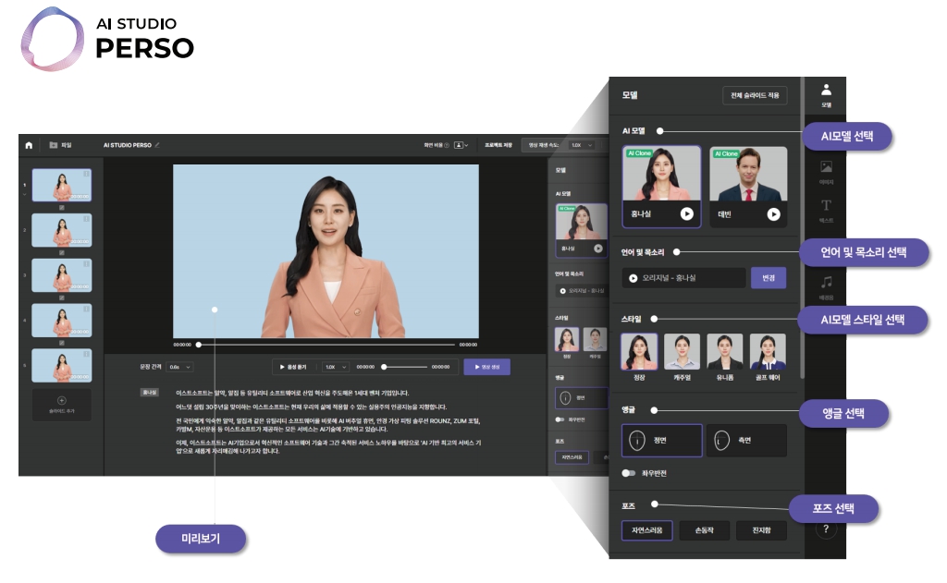947x583 pixels.
Task: Click the 음성 듣기 play button
Action: [x=293, y=367]
